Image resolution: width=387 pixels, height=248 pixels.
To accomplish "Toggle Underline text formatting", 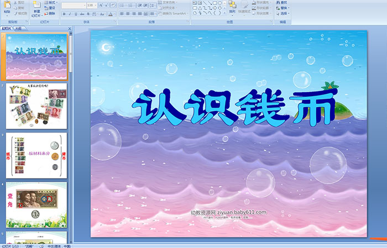I will tap(76, 13).
